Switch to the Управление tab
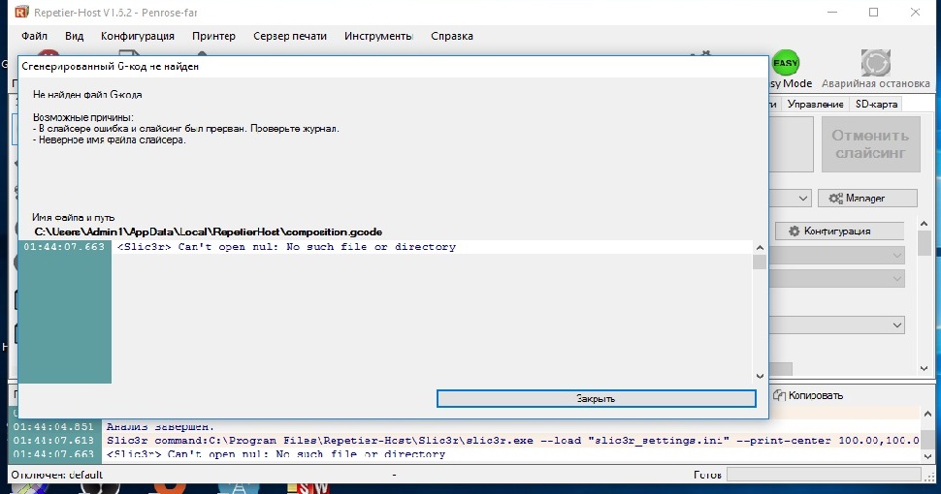Viewport: 941px width, 494px height. [815, 104]
